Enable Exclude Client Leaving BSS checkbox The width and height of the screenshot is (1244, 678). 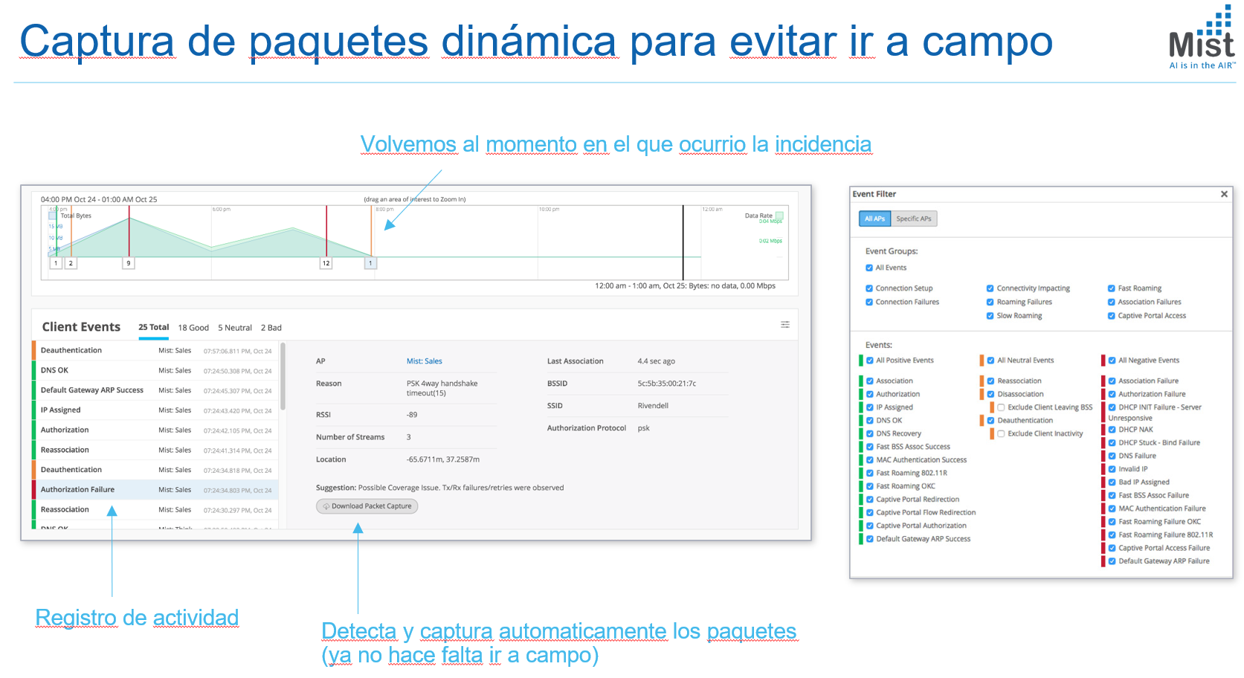[1001, 407]
